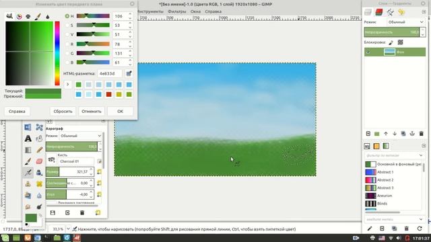The height and width of the screenshot is (242, 431).
Task: Switch to Paths tab in right dock
Action: click(390, 12)
